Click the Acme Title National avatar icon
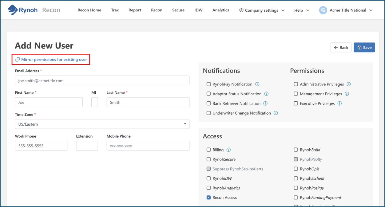 [x=323, y=10]
